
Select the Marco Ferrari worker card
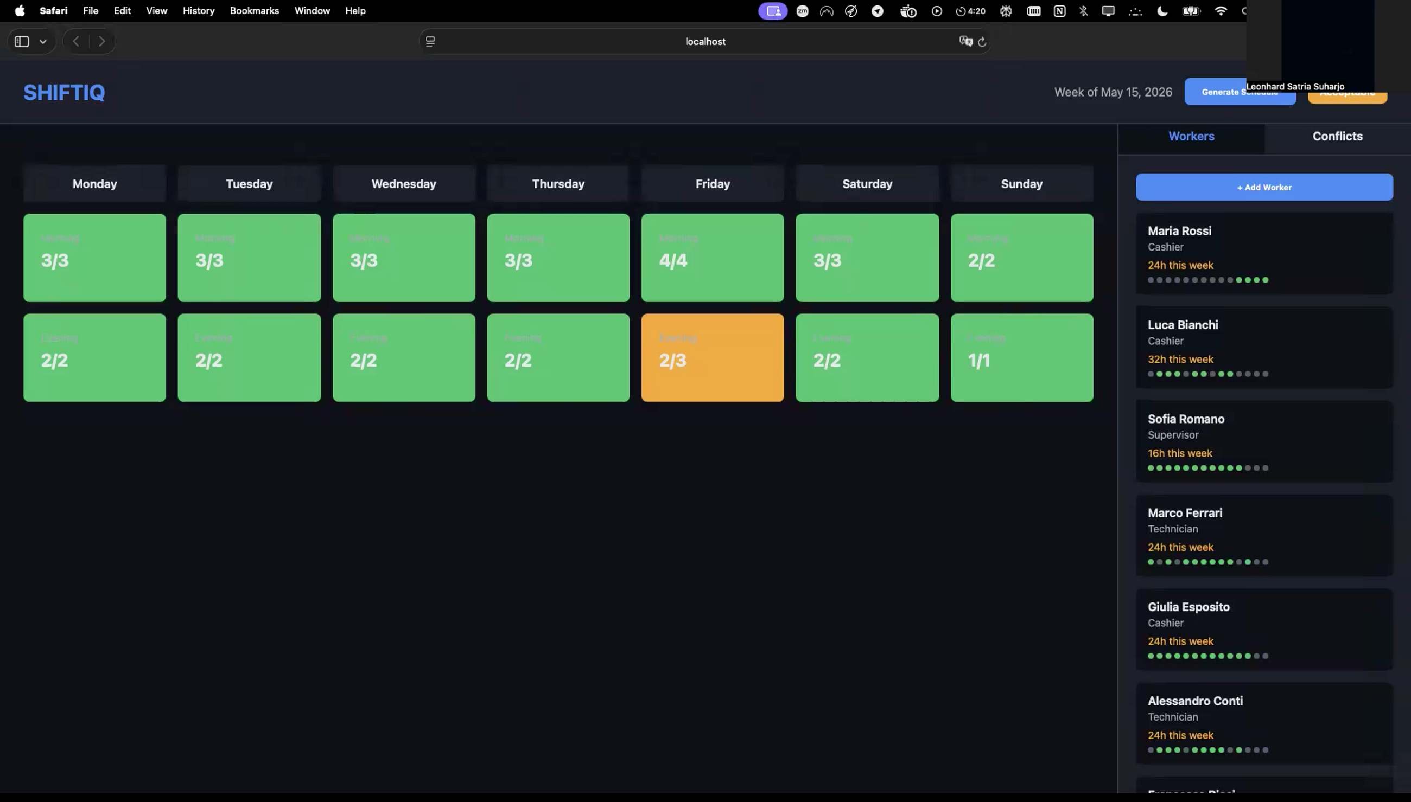pyautogui.click(x=1264, y=535)
